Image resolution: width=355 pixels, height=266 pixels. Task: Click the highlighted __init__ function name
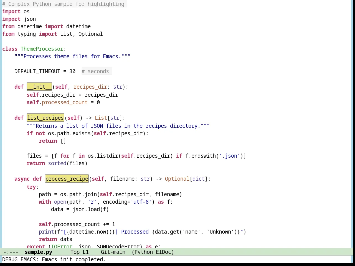[39, 87]
